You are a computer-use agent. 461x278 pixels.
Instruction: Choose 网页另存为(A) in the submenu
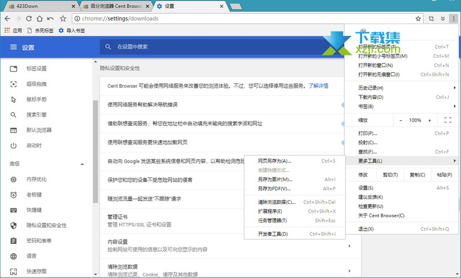point(295,161)
